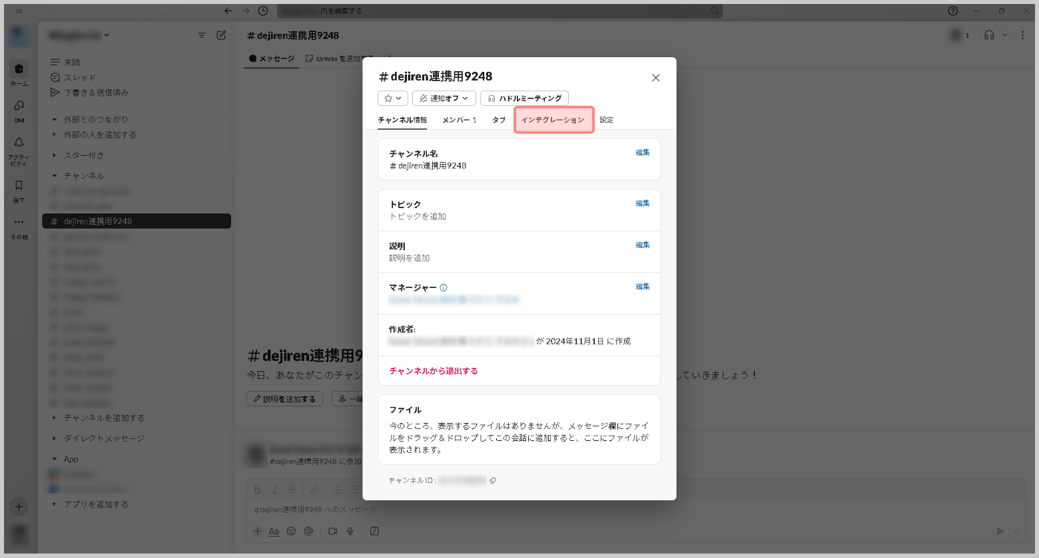Toggle the Aa formatting toolbar
This screenshot has width=1039, height=558.
[274, 531]
